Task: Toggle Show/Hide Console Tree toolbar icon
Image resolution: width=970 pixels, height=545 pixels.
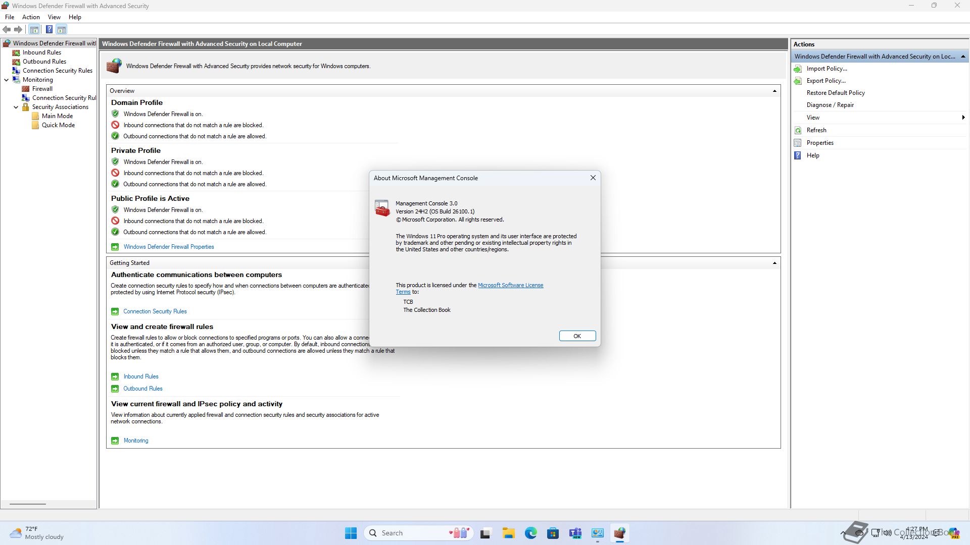Action: [x=34, y=29]
